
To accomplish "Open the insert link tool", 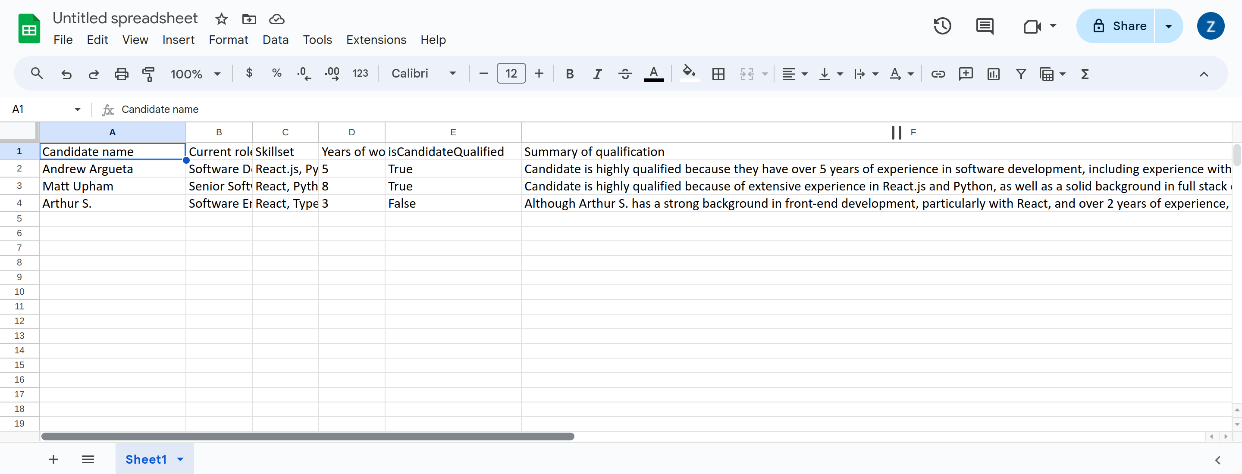I will (938, 74).
